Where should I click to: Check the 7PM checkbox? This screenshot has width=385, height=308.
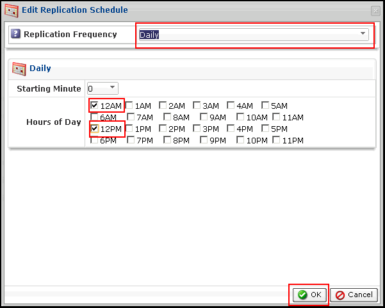point(131,140)
